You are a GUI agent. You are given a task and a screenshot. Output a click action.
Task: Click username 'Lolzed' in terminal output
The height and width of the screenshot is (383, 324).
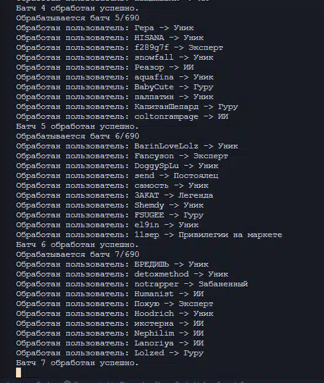(x=149, y=353)
